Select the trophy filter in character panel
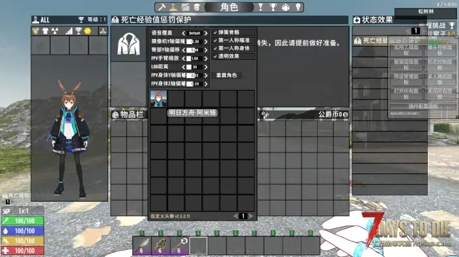This screenshot has width=459, height=257. (78, 31)
